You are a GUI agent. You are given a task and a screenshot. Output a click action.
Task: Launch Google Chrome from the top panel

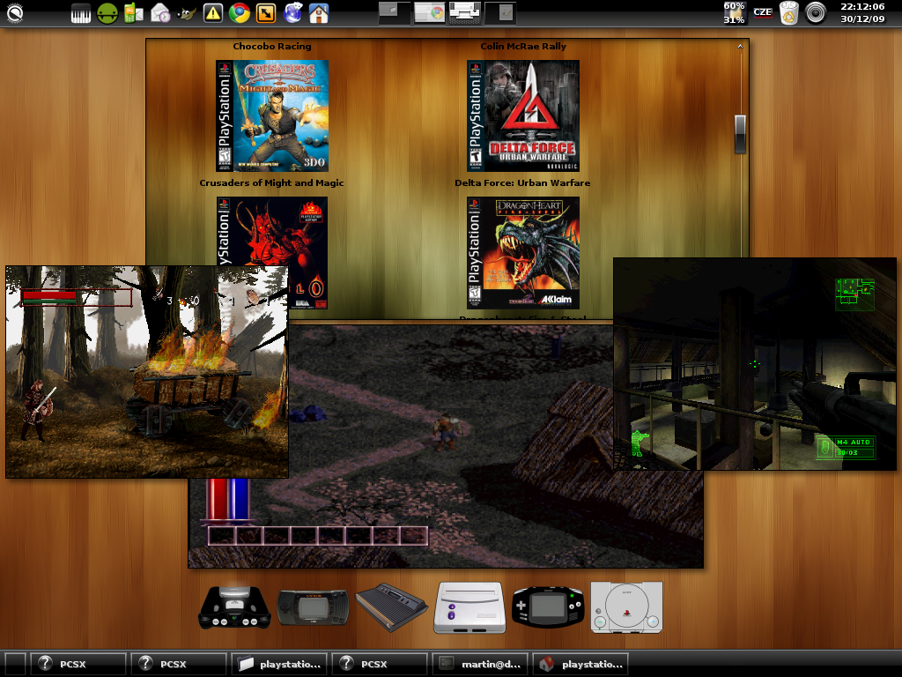coord(240,13)
